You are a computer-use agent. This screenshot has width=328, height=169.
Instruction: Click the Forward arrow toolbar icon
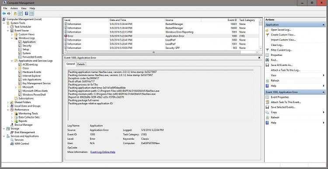click(x=9, y=14)
